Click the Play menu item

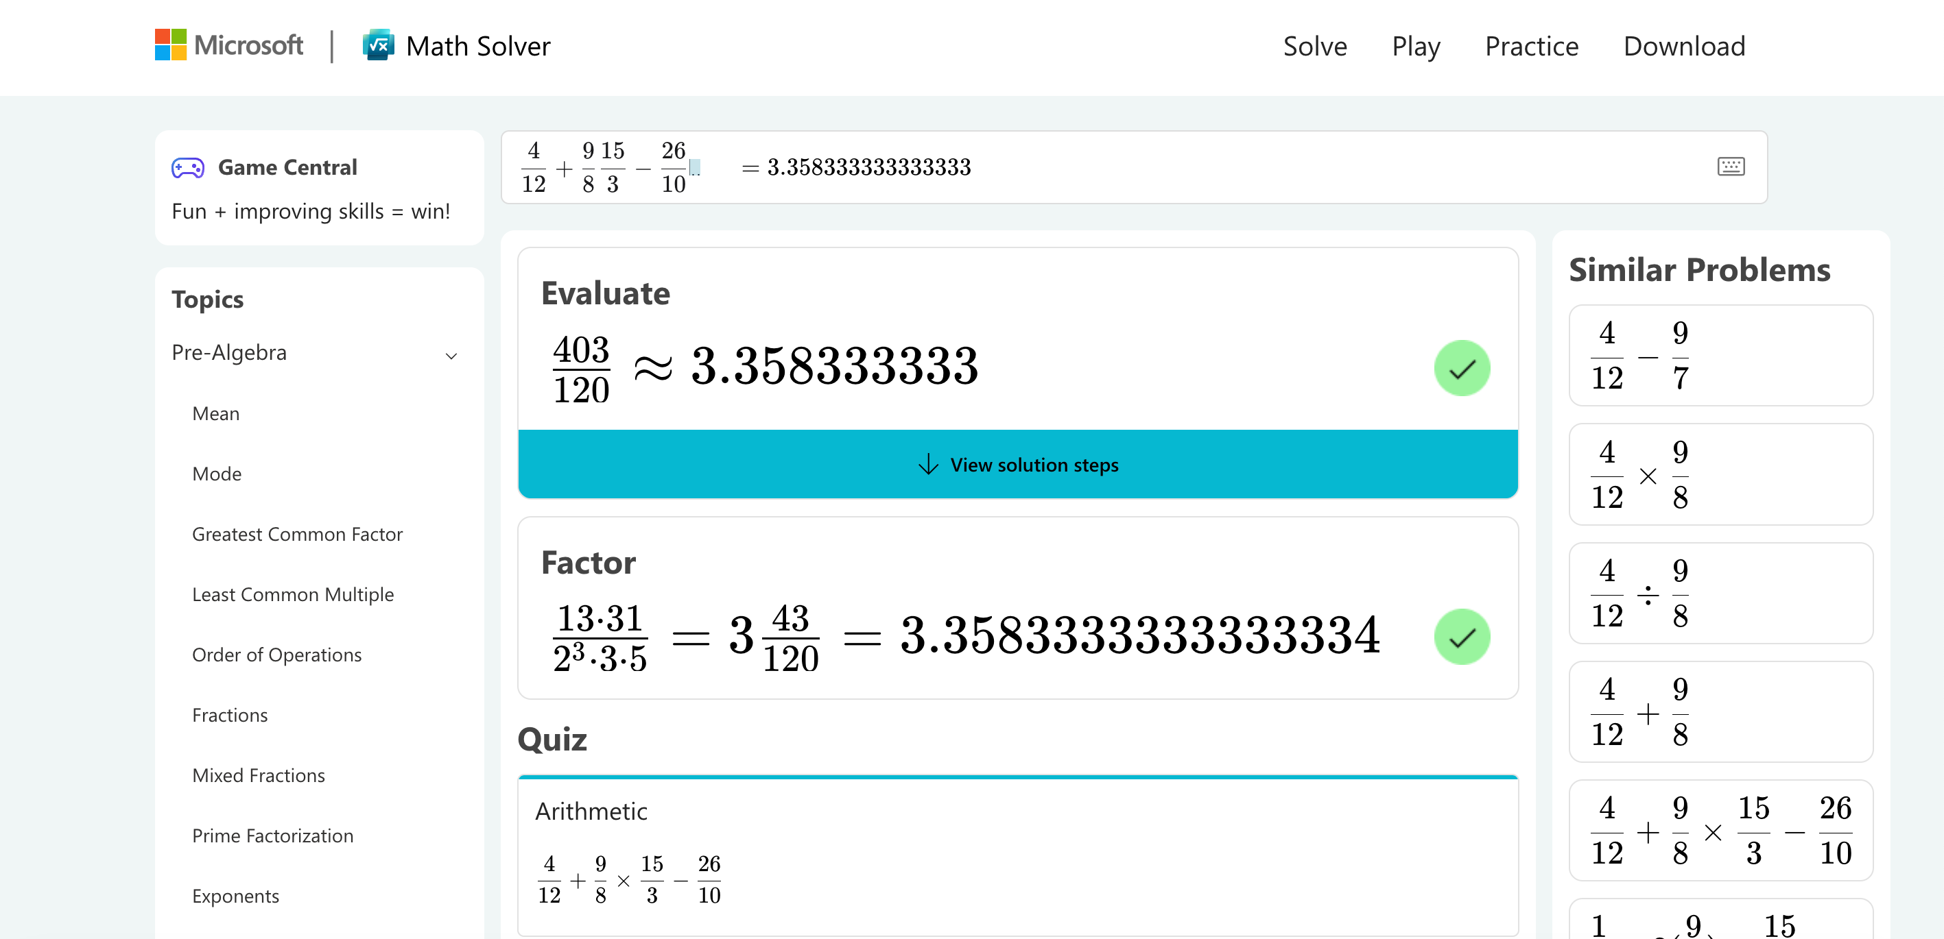click(1416, 47)
